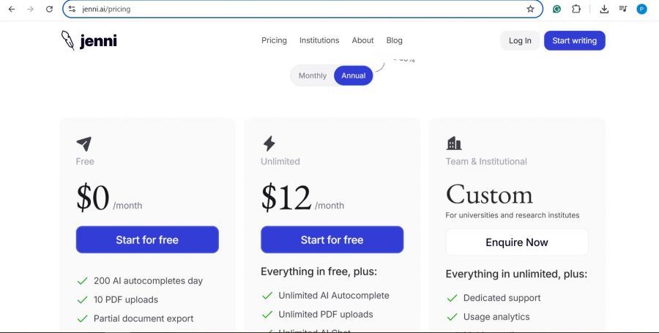Open the Institutions nav item
This screenshot has width=659, height=333.
[319, 40]
